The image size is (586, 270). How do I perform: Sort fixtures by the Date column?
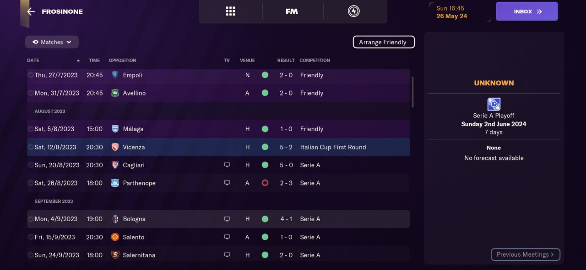(33, 60)
